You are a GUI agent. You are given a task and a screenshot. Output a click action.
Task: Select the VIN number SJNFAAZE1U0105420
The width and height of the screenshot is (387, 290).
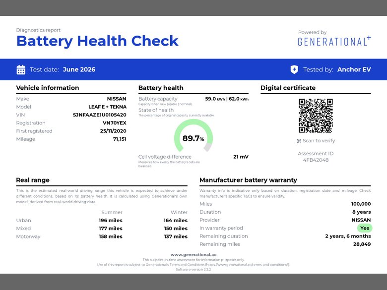pos(99,115)
